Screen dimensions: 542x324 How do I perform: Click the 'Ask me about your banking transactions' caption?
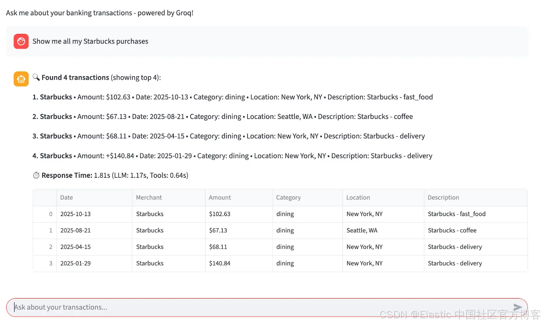pyautogui.click(x=100, y=13)
